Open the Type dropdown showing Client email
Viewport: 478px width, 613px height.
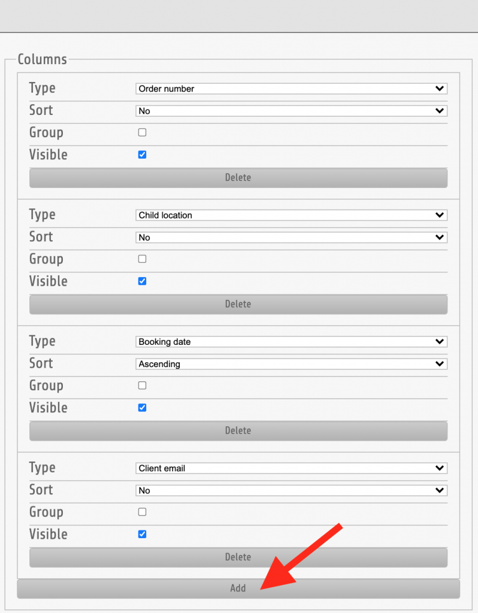(x=292, y=468)
